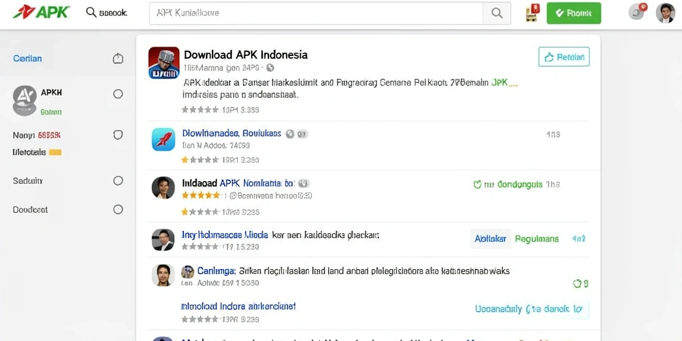
Task: Open the 'Inldaoad APK Nomalrania to:' result
Action: 238,183
